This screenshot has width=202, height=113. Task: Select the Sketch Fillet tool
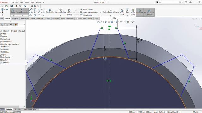(x=39, y=15)
